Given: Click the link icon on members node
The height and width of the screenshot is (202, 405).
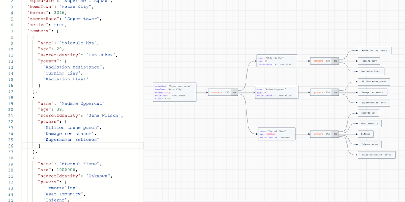Looking at the screenshot, I should (235, 92).
